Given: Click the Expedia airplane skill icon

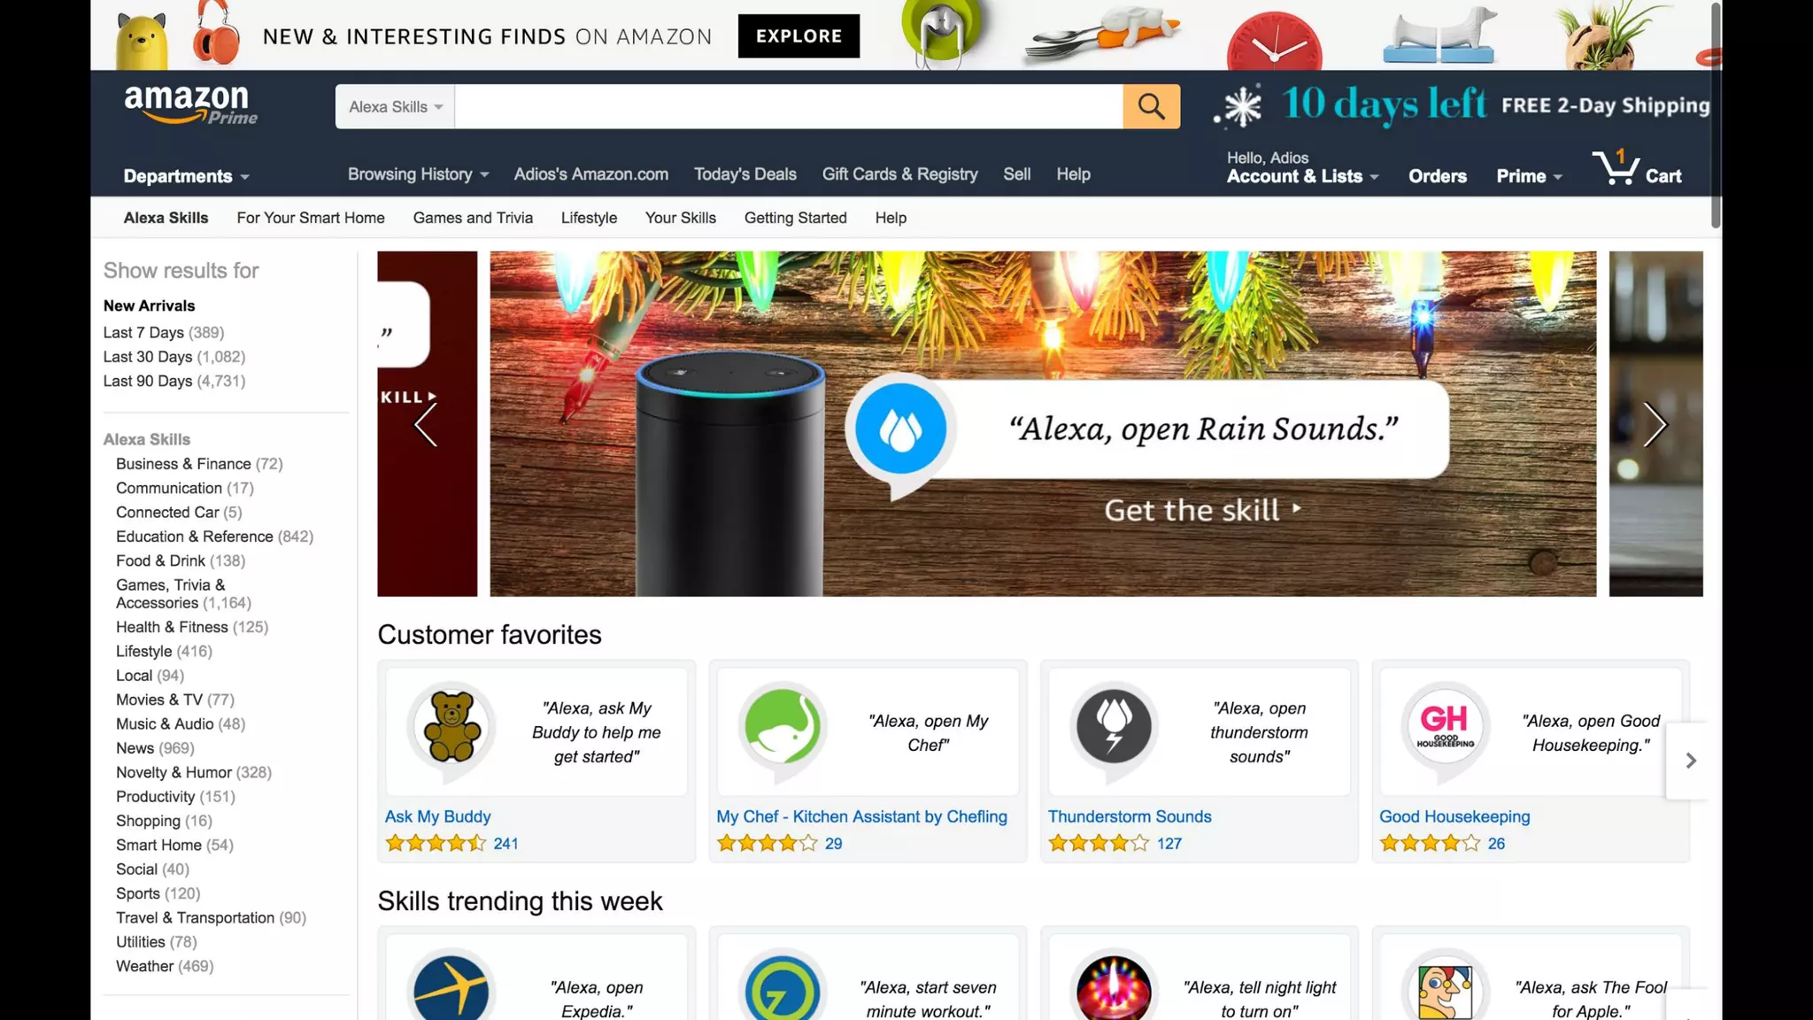Looking at the screenshot, I should coord(451,987).
